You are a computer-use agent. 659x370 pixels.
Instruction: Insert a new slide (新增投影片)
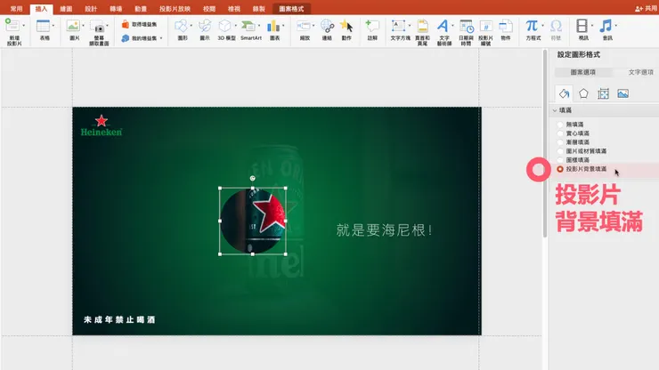click(x=13, y=32)
